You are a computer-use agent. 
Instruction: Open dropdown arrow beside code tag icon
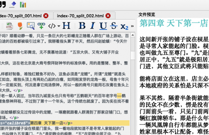58,26
